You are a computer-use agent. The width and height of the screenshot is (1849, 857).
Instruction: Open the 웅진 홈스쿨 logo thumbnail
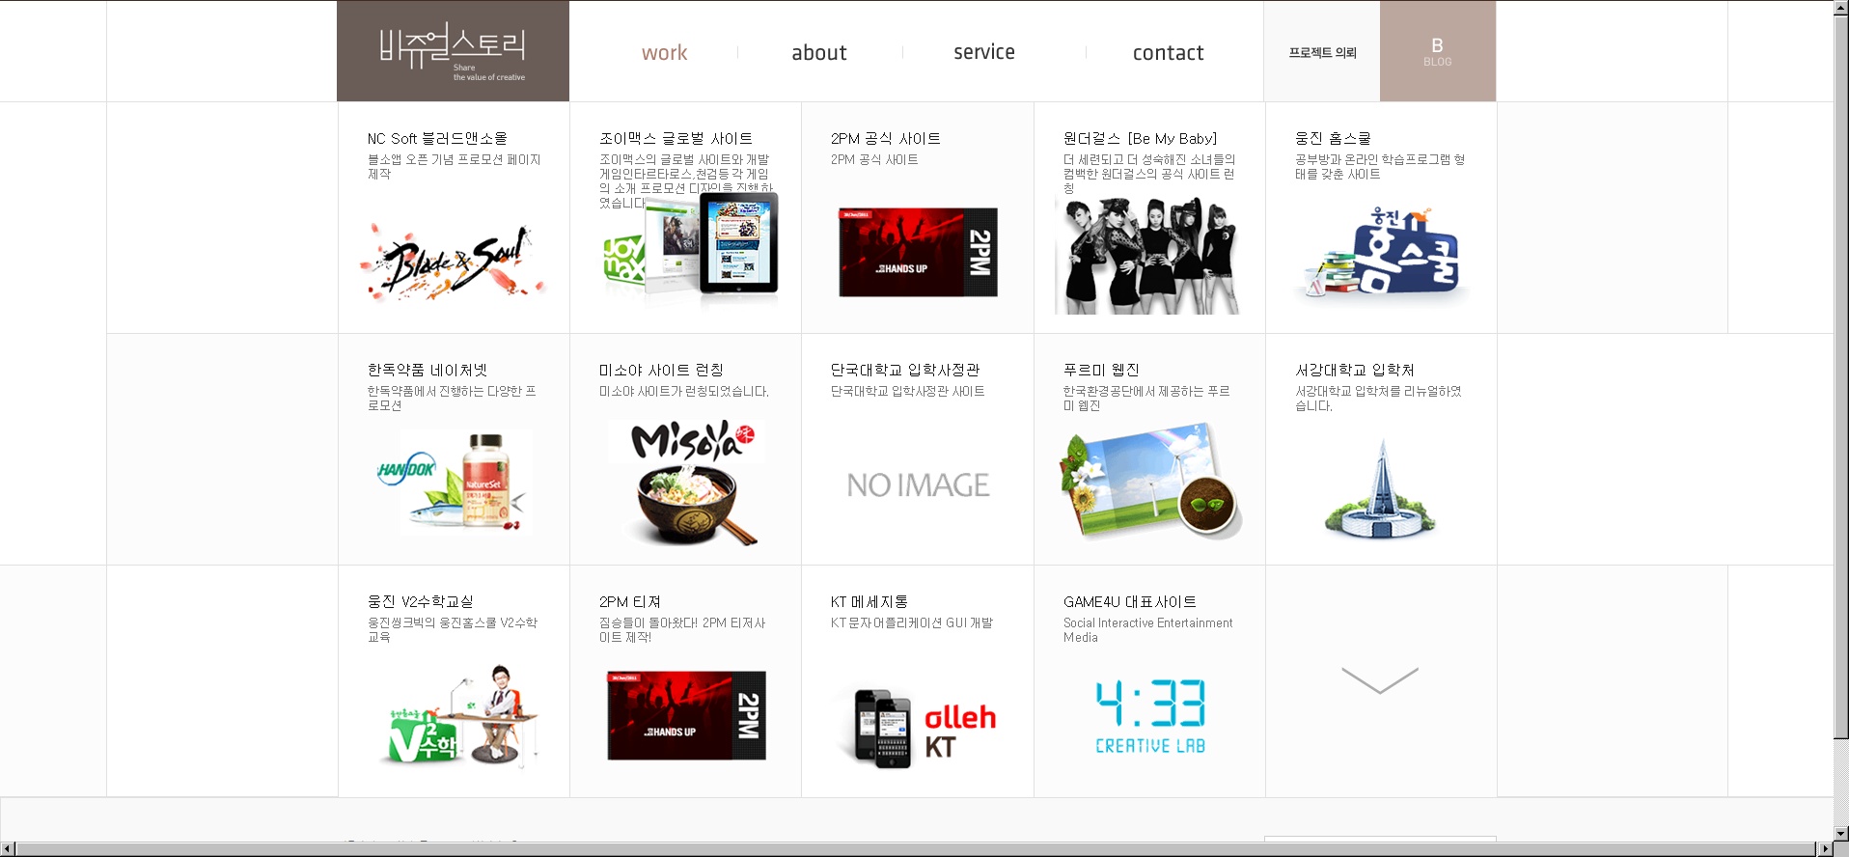1381,251
